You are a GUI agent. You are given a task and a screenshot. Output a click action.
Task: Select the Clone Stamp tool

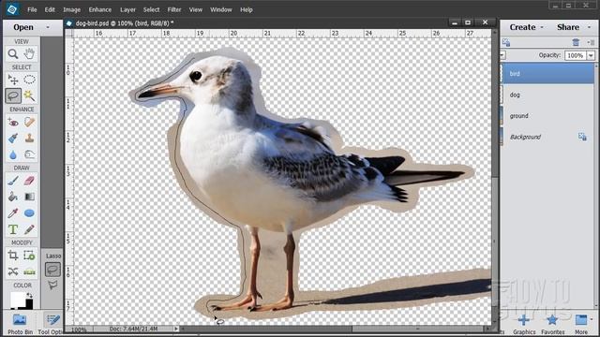click(29, 139)
